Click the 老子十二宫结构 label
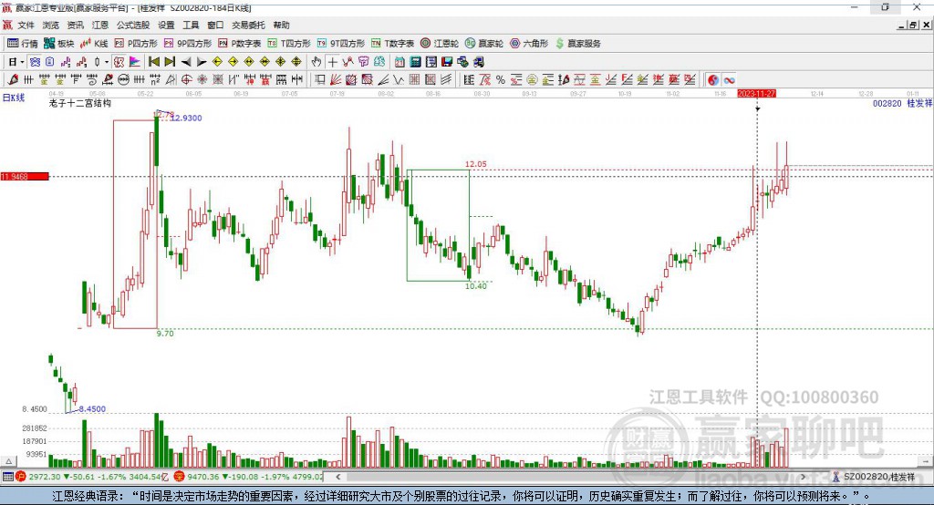The image size is (934, 505). pos(80,103)
